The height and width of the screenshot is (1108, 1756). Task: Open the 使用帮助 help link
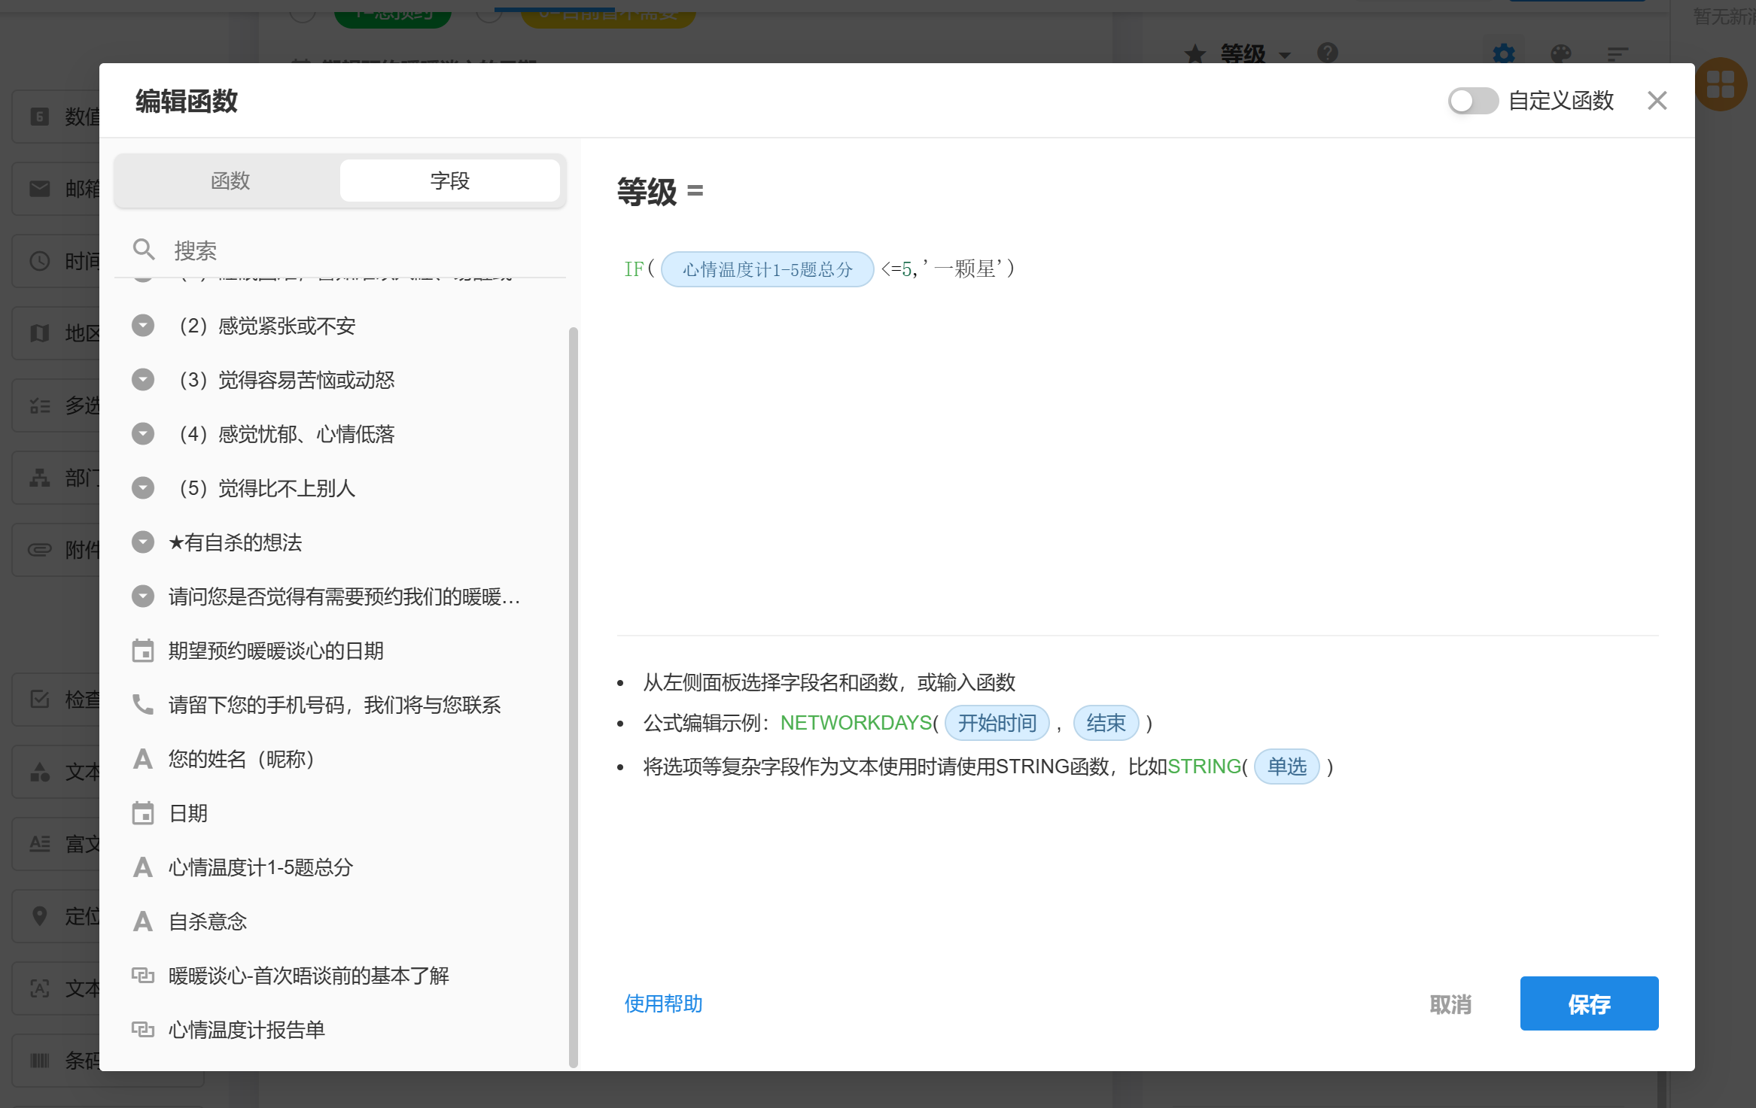click(663, 1003)
